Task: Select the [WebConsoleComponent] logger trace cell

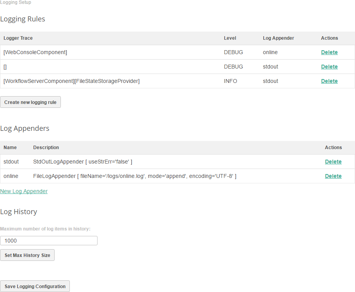Action: point(35,52)
